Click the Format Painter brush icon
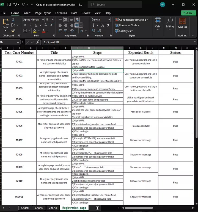Viewport: 198px width, 212px height. point(13,31)
